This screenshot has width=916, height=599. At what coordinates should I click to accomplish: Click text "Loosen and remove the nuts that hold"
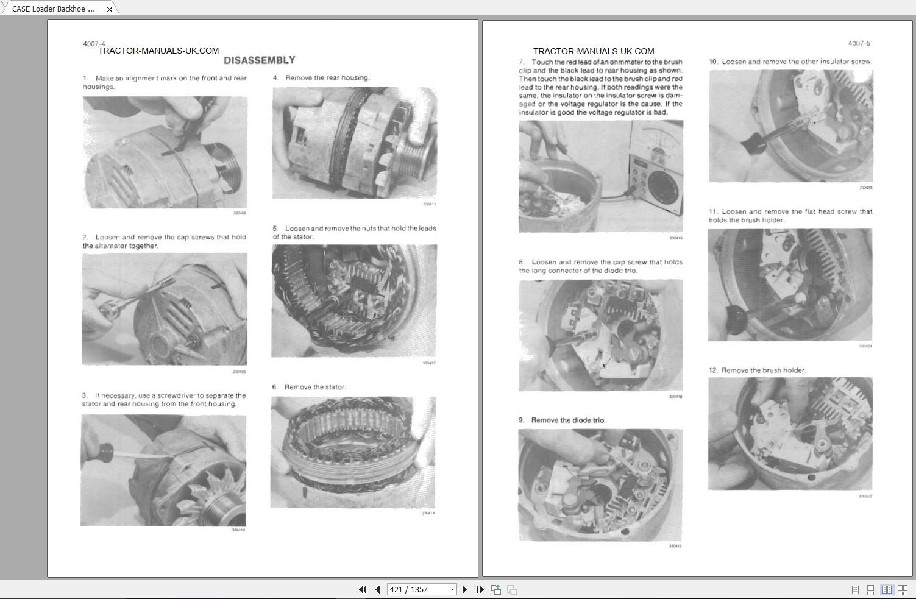click(x=346, y=229)
